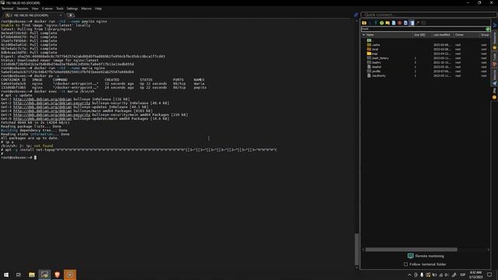
Task: Click the debian-security link on Get:5 line
Action: pyautogui.click(x=52, y=114)
